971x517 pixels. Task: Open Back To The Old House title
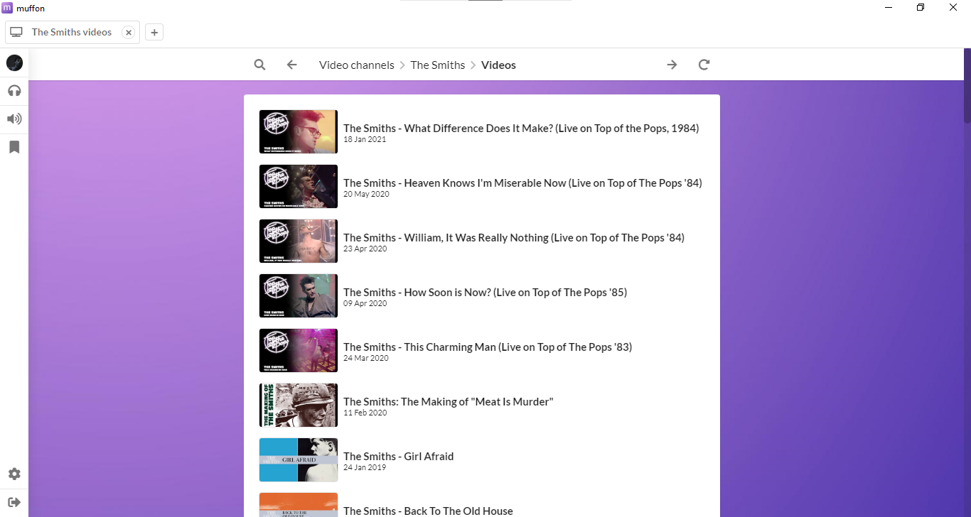[x=428, y=511]
